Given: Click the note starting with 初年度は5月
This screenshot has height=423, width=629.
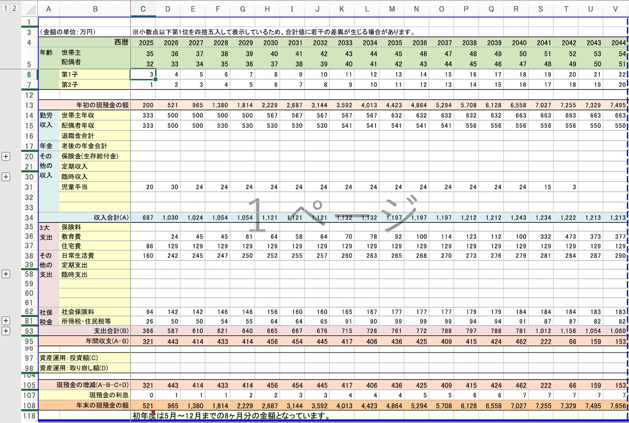Looking at the screenshot, I should pos(231,416).
